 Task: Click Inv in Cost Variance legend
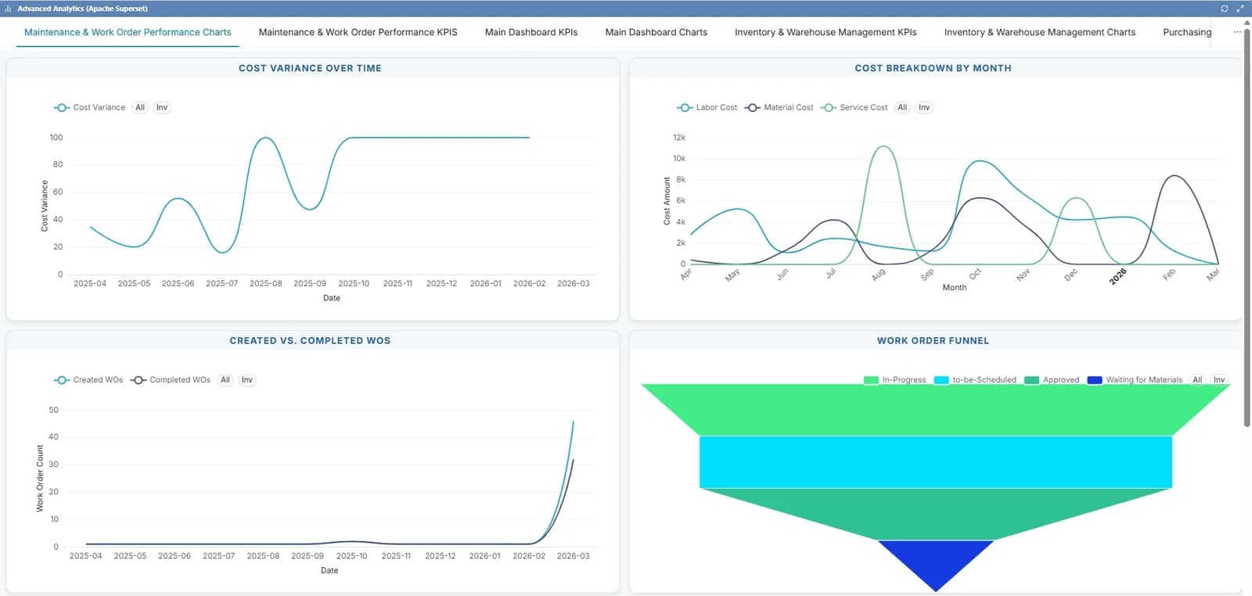[162, 107]
